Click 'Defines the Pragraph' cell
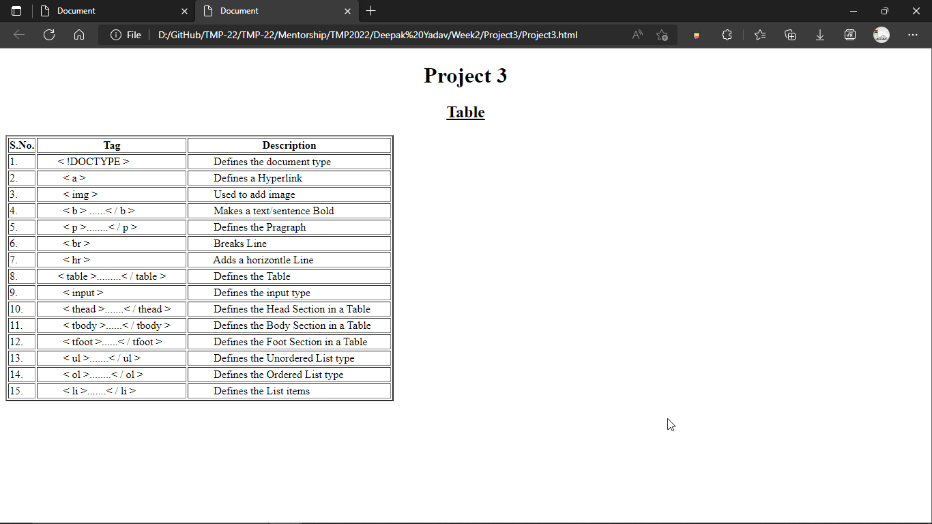 point(289,227)
